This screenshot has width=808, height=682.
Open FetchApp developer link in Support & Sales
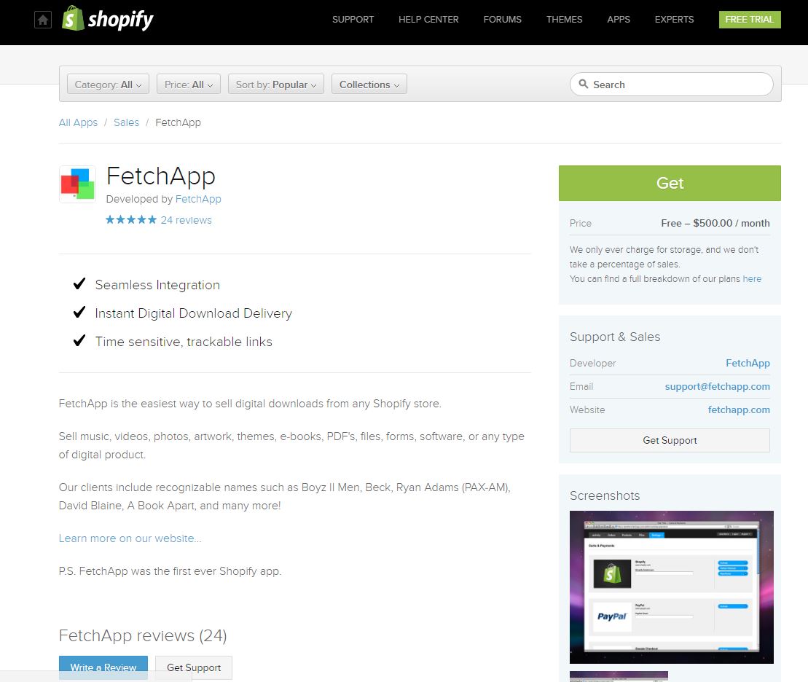748,363
